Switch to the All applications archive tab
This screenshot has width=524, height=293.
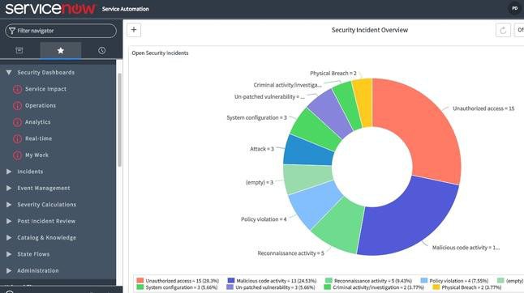point(19,50)
